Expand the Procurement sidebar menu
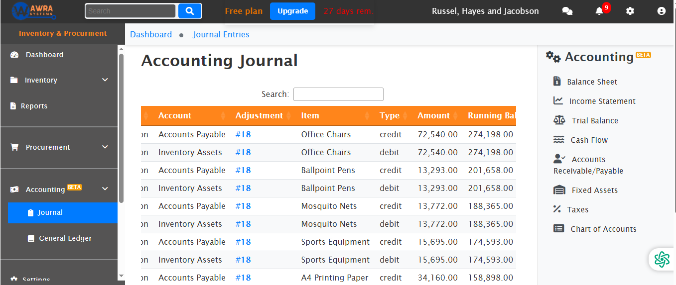Screen dimensions: 676x285 [105, 147]
